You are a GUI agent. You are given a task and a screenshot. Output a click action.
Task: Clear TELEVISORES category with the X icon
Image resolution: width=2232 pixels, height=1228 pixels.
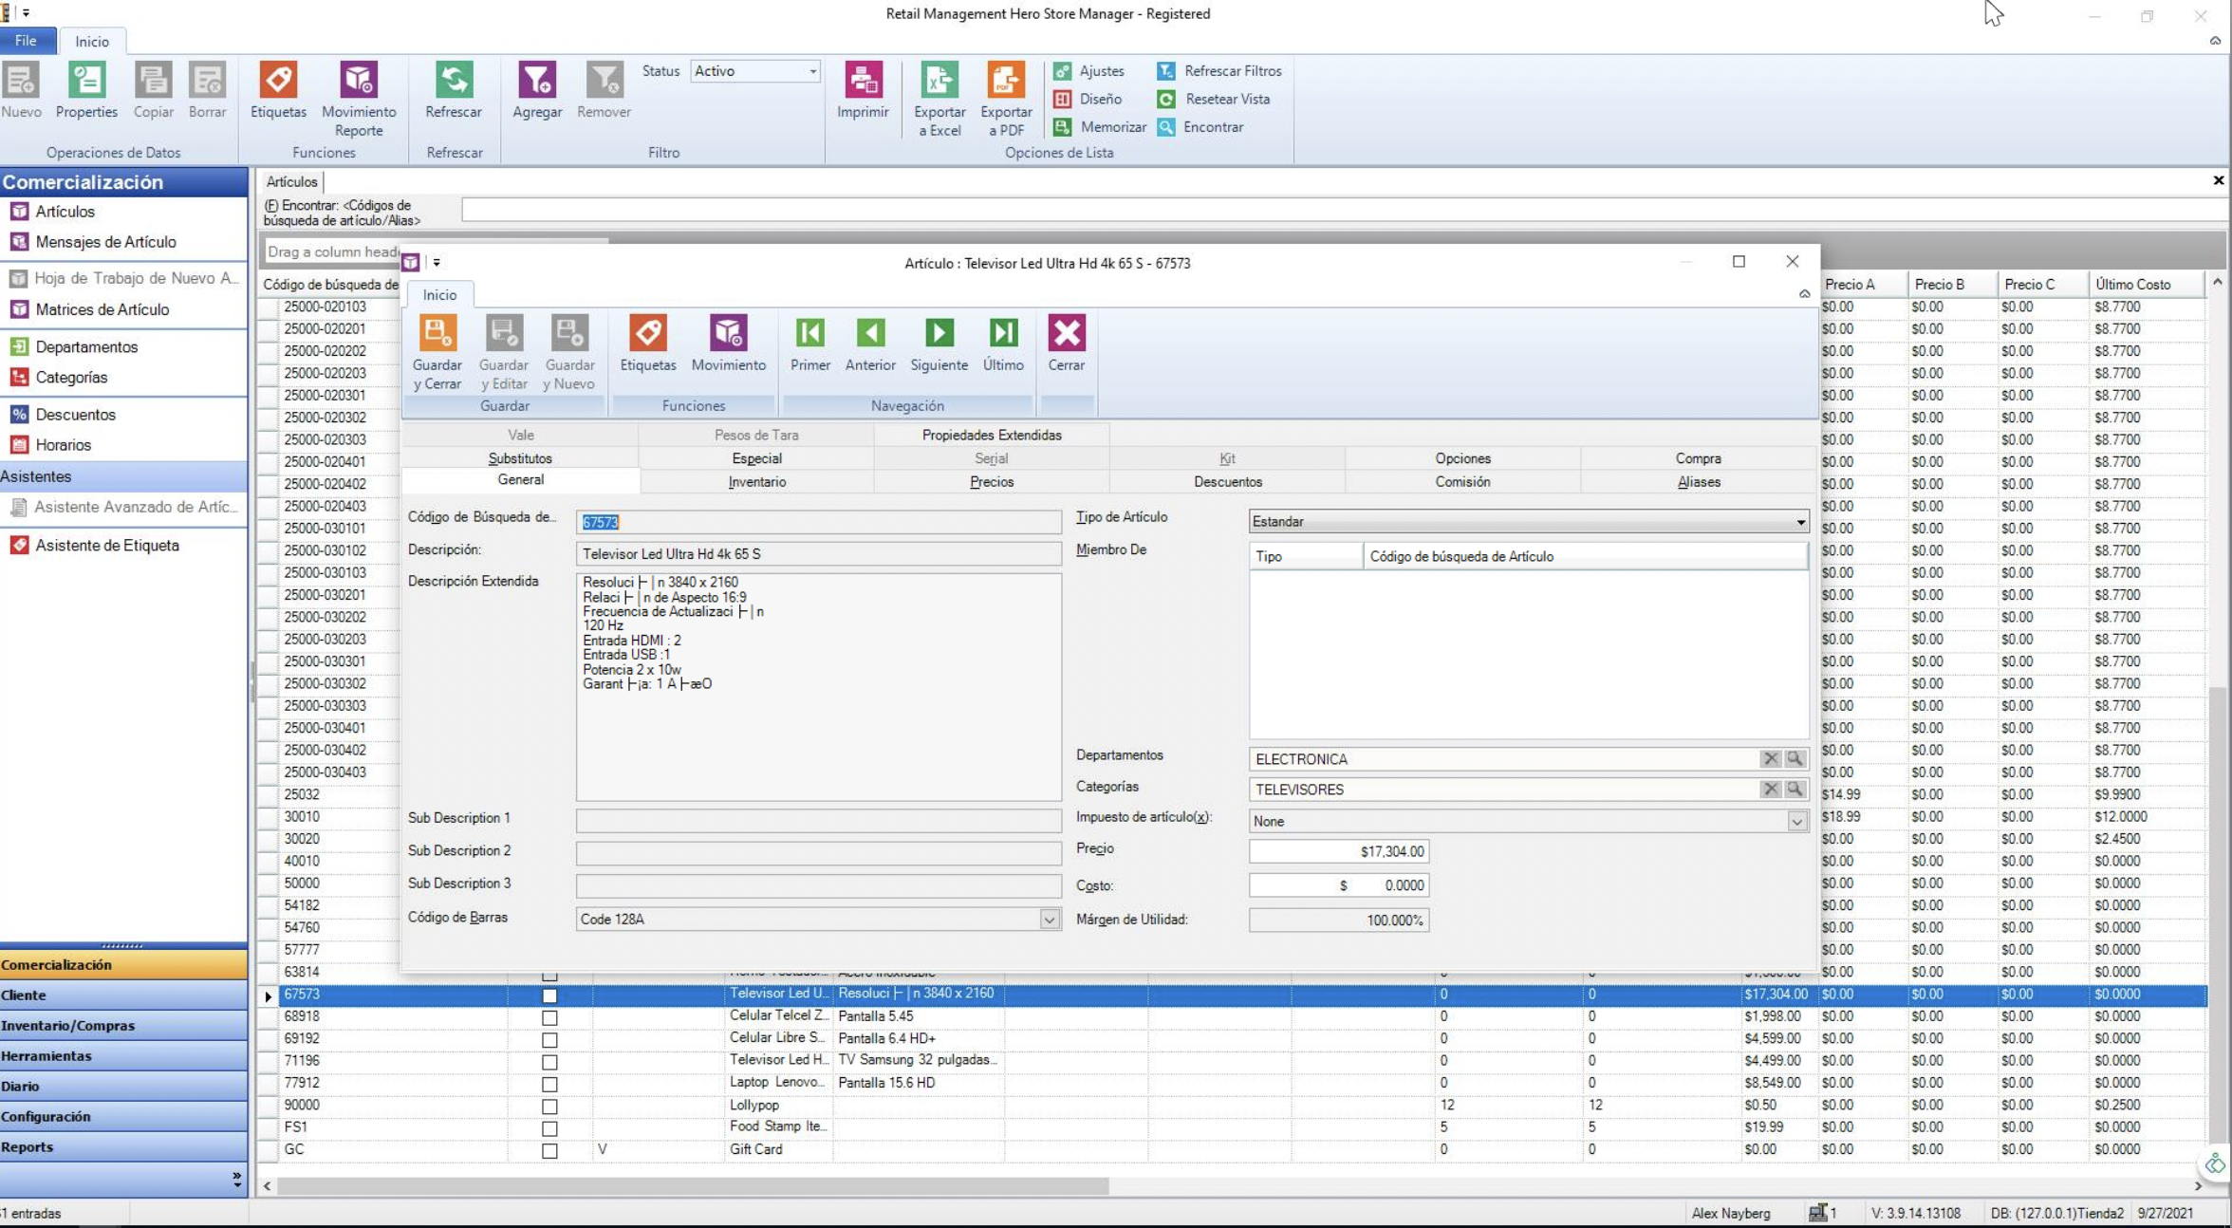coord(1770,789)
